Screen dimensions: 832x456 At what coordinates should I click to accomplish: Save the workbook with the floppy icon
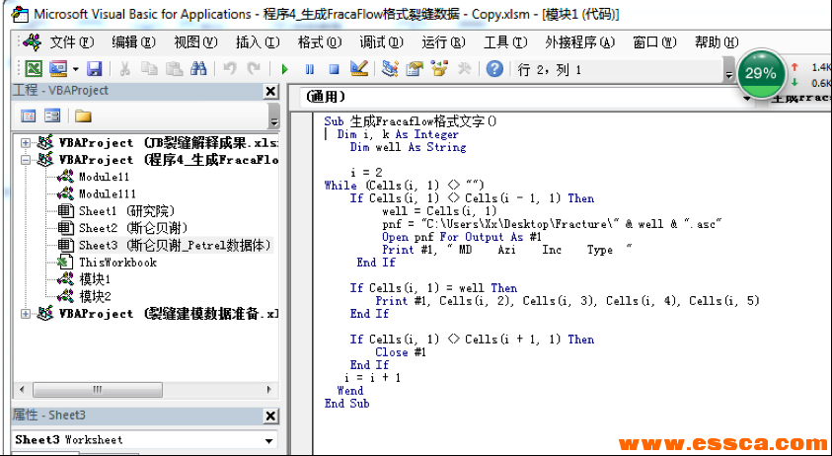coord(95,68)
